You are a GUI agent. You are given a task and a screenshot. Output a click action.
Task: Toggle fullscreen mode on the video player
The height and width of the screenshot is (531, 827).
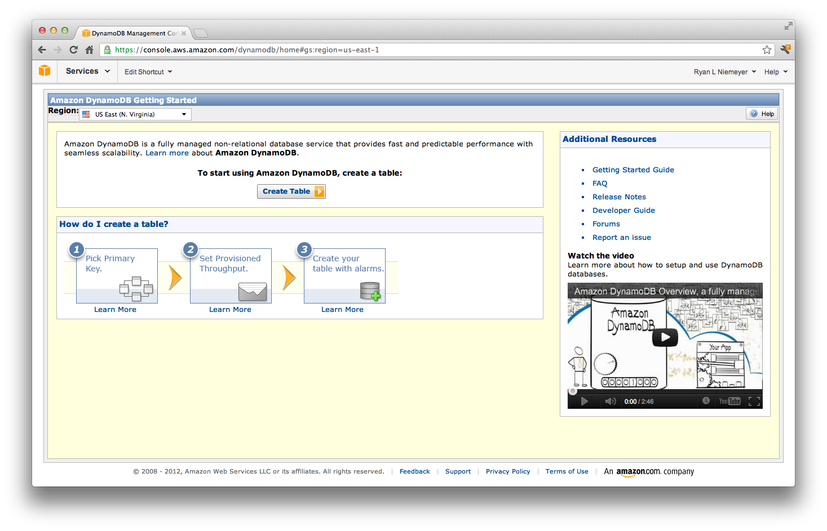point(754,401)
